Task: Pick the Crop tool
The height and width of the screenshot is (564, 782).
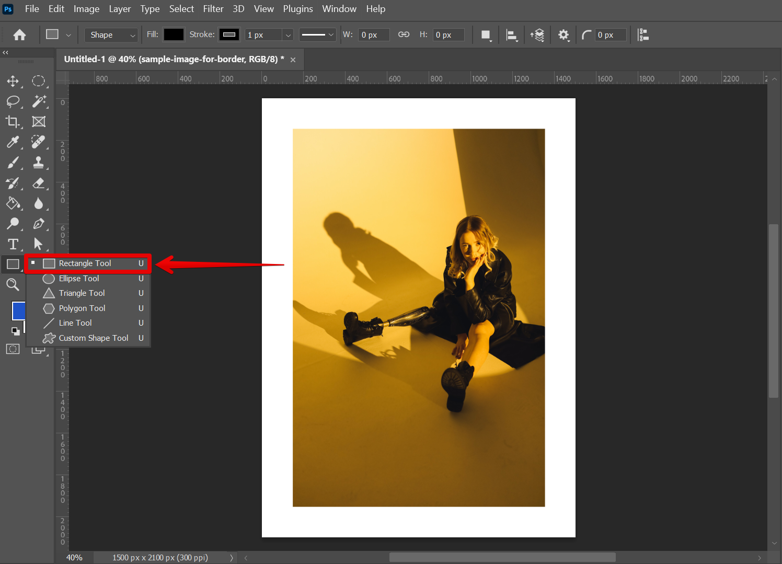Action: coord(13,122)
